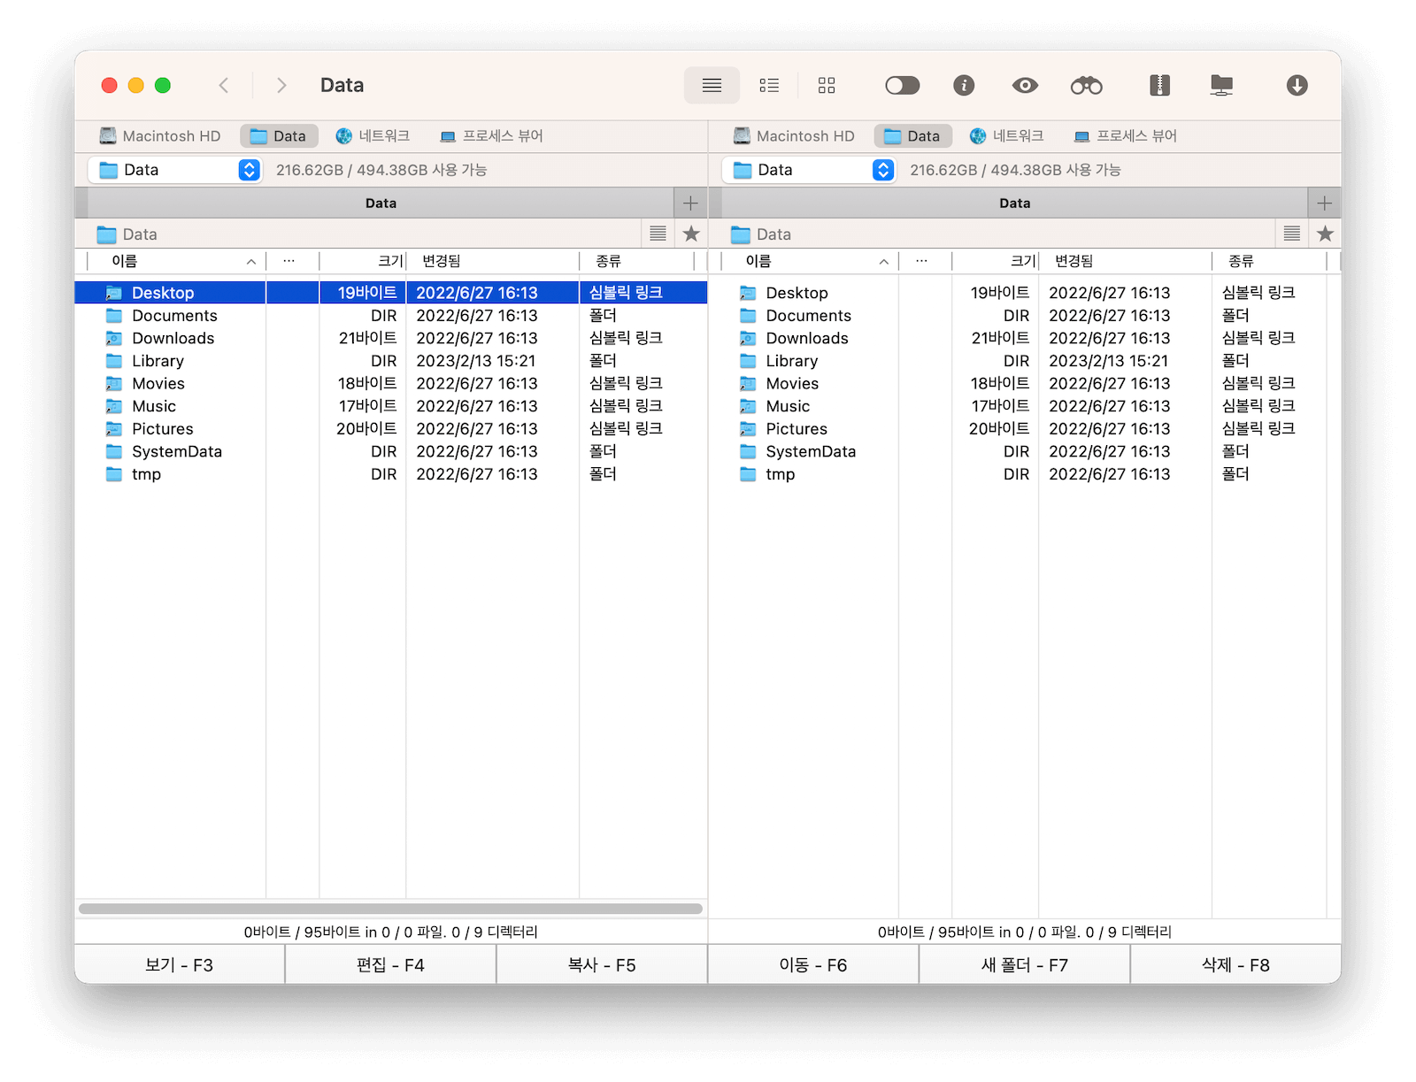Viewport: 1416px width, 1082px height.
Task: Sort left pane by 이름 column
Action: tap(176, 261)
